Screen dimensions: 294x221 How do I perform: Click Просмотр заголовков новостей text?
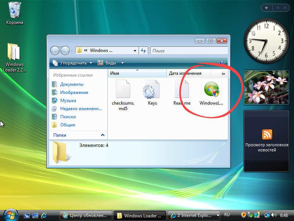pos(267,147)
